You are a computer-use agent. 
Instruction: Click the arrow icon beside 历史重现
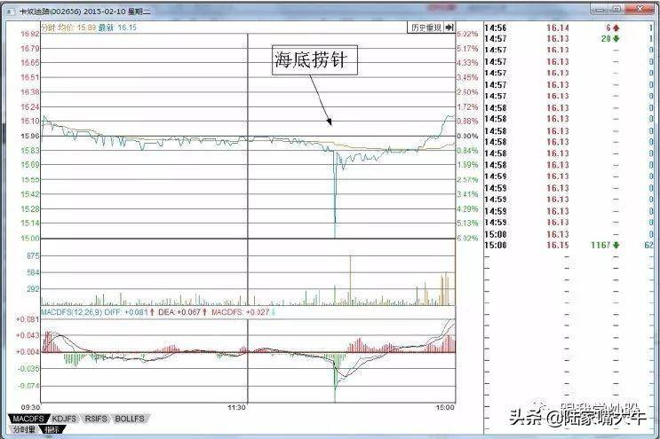449,27
